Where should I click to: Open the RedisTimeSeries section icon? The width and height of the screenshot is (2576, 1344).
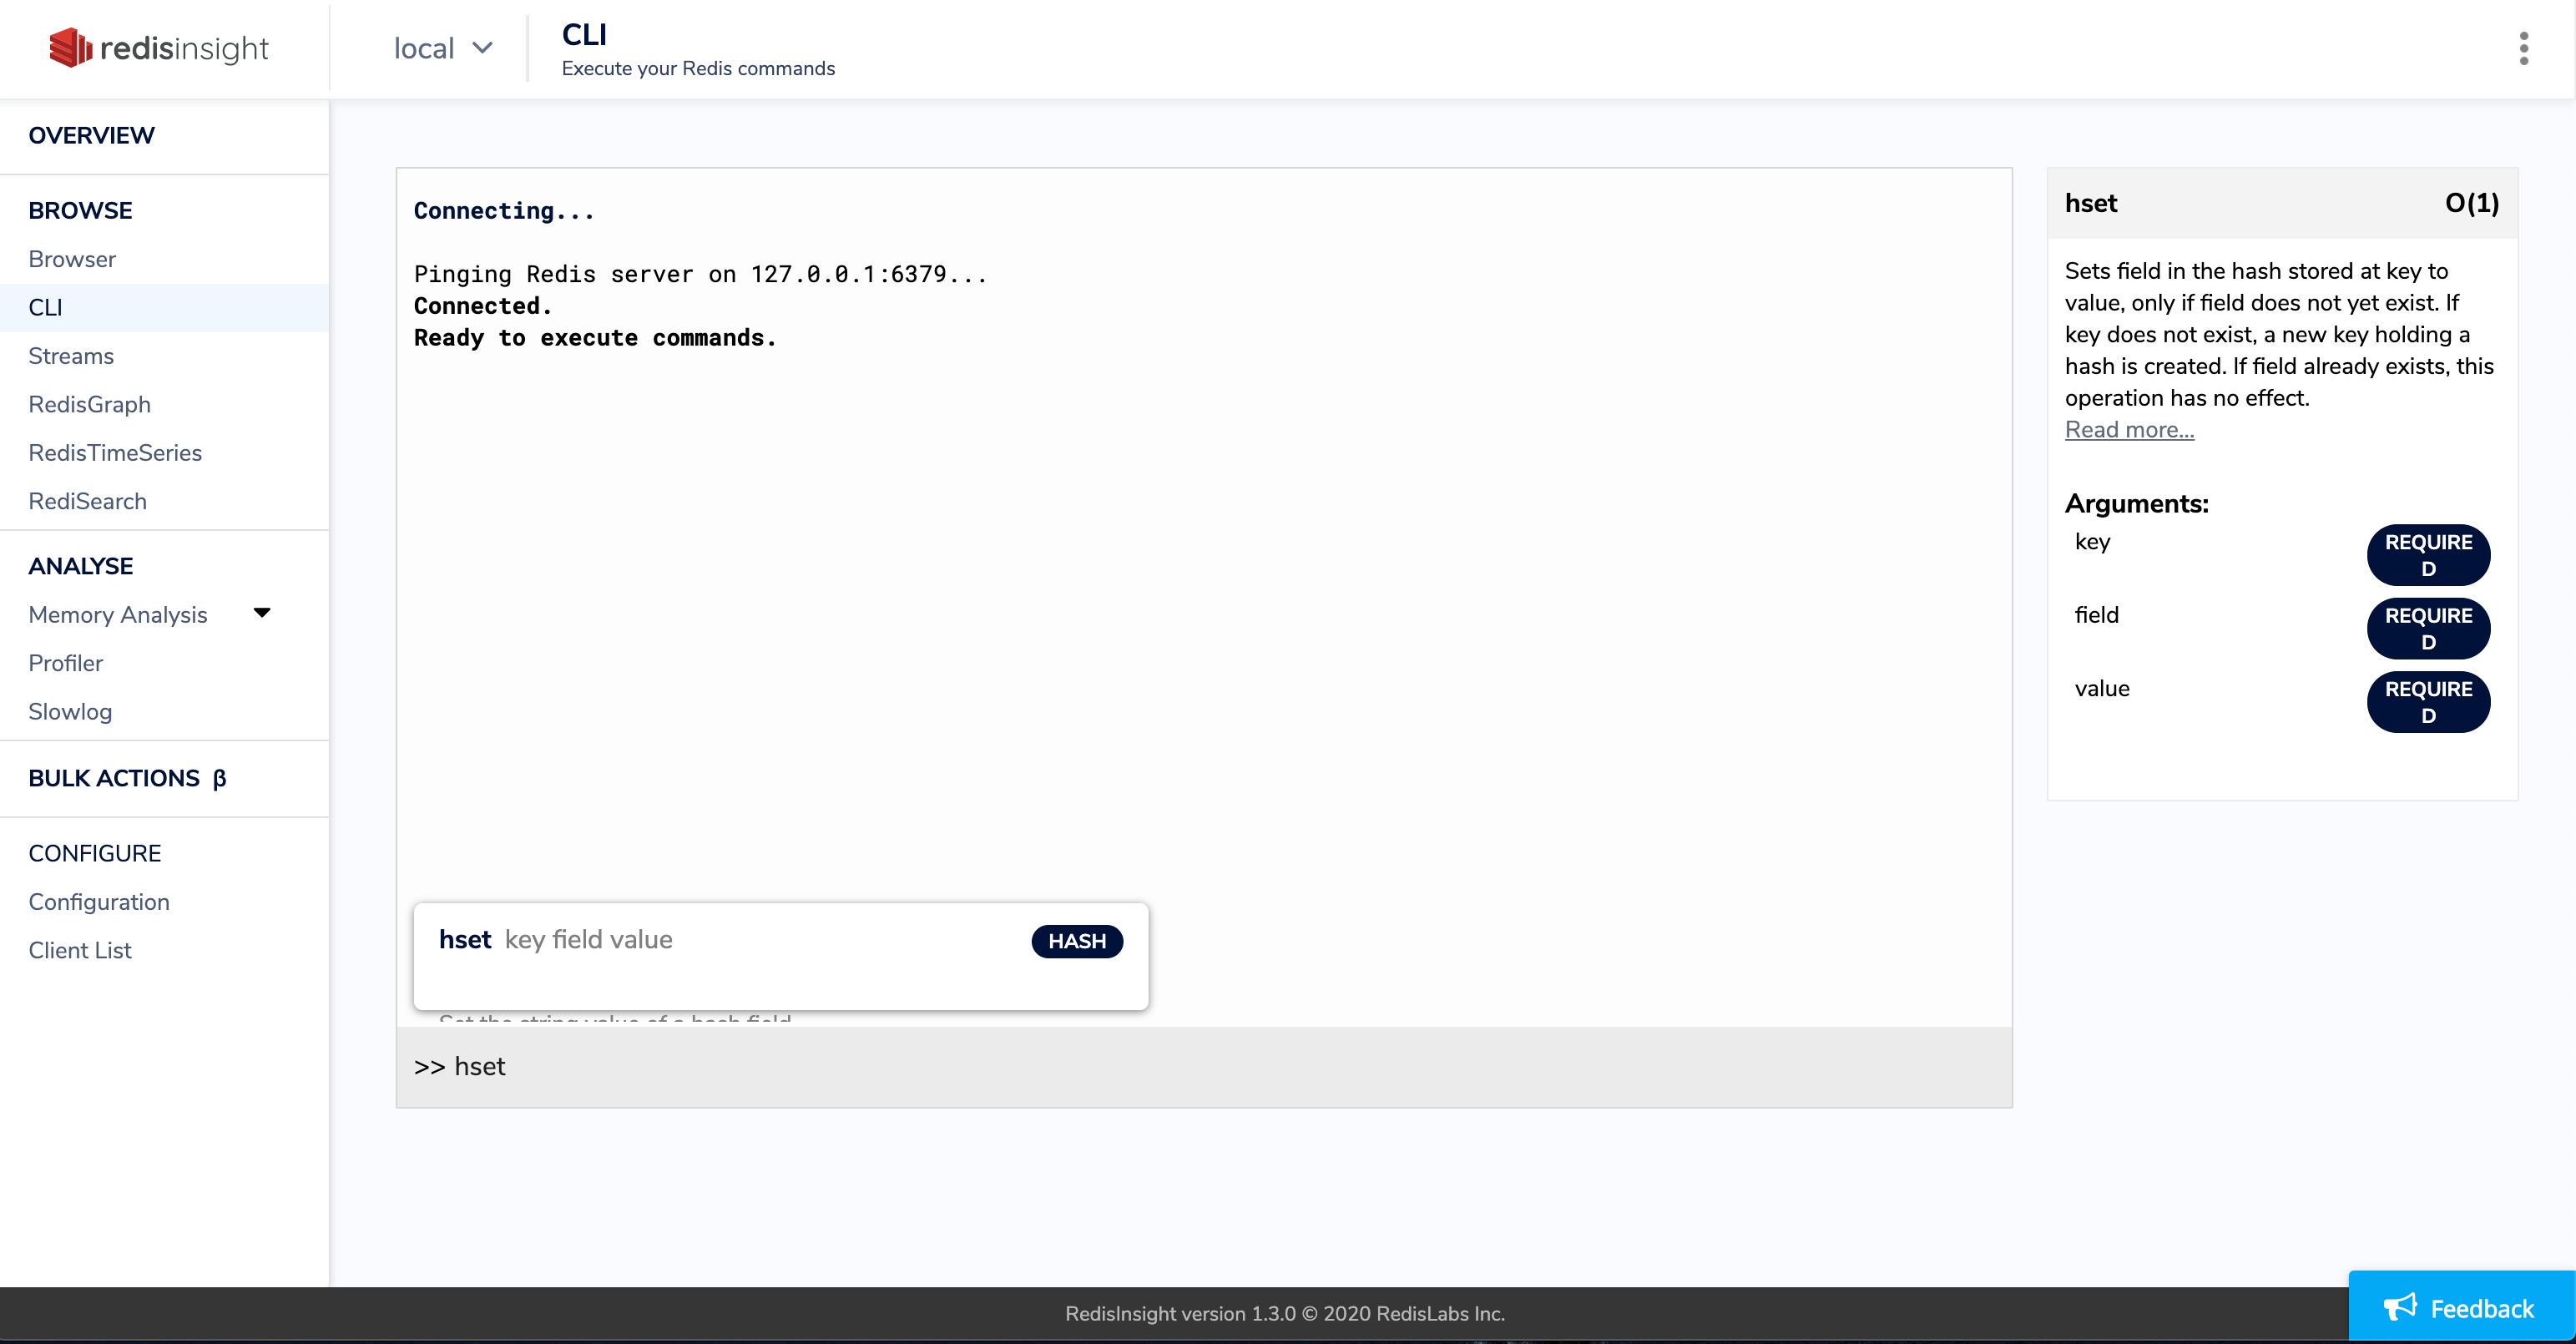pos(114,452)
